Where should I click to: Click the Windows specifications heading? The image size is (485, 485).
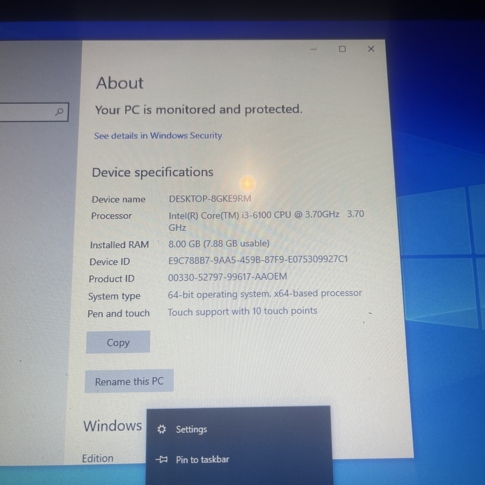tap(112, 426)
